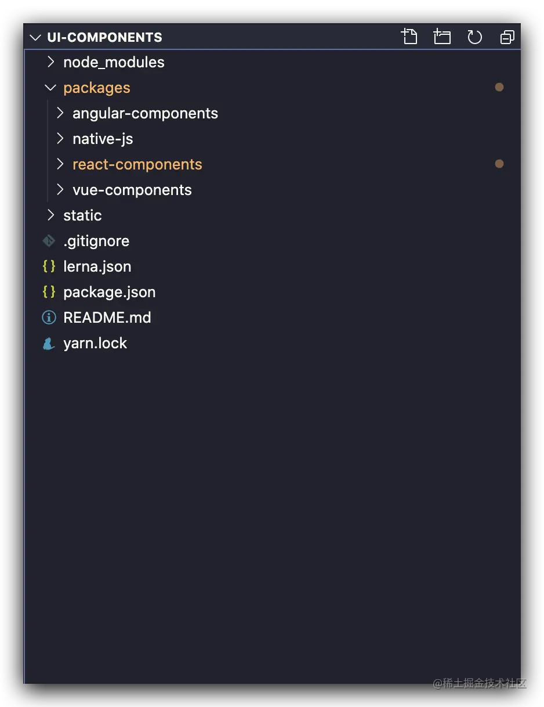The image size is (544, 707).
Task: Click the info icon beside README.md
Action: coord(49,318)
